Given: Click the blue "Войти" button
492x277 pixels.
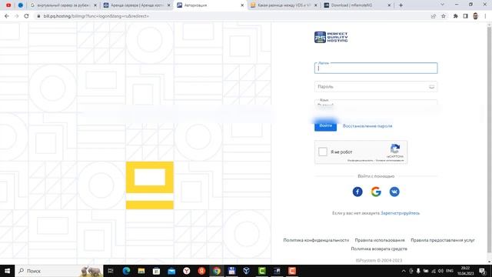Looking at the screenshot, I should coord(325,125).
